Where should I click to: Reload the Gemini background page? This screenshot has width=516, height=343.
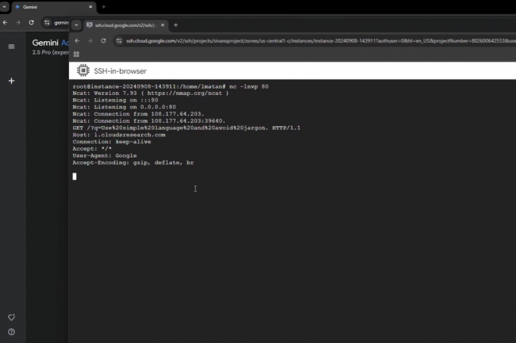31,22
